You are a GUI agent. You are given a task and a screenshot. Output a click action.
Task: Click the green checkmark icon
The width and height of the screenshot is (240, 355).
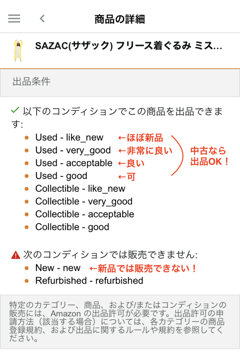(14, 110)
